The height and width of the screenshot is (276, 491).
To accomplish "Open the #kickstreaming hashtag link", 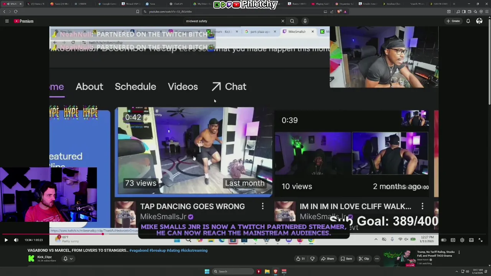I will pyautogui.click(x=194, y=250).
